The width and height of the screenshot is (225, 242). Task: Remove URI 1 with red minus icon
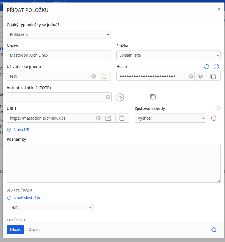[x=214, y=118]
